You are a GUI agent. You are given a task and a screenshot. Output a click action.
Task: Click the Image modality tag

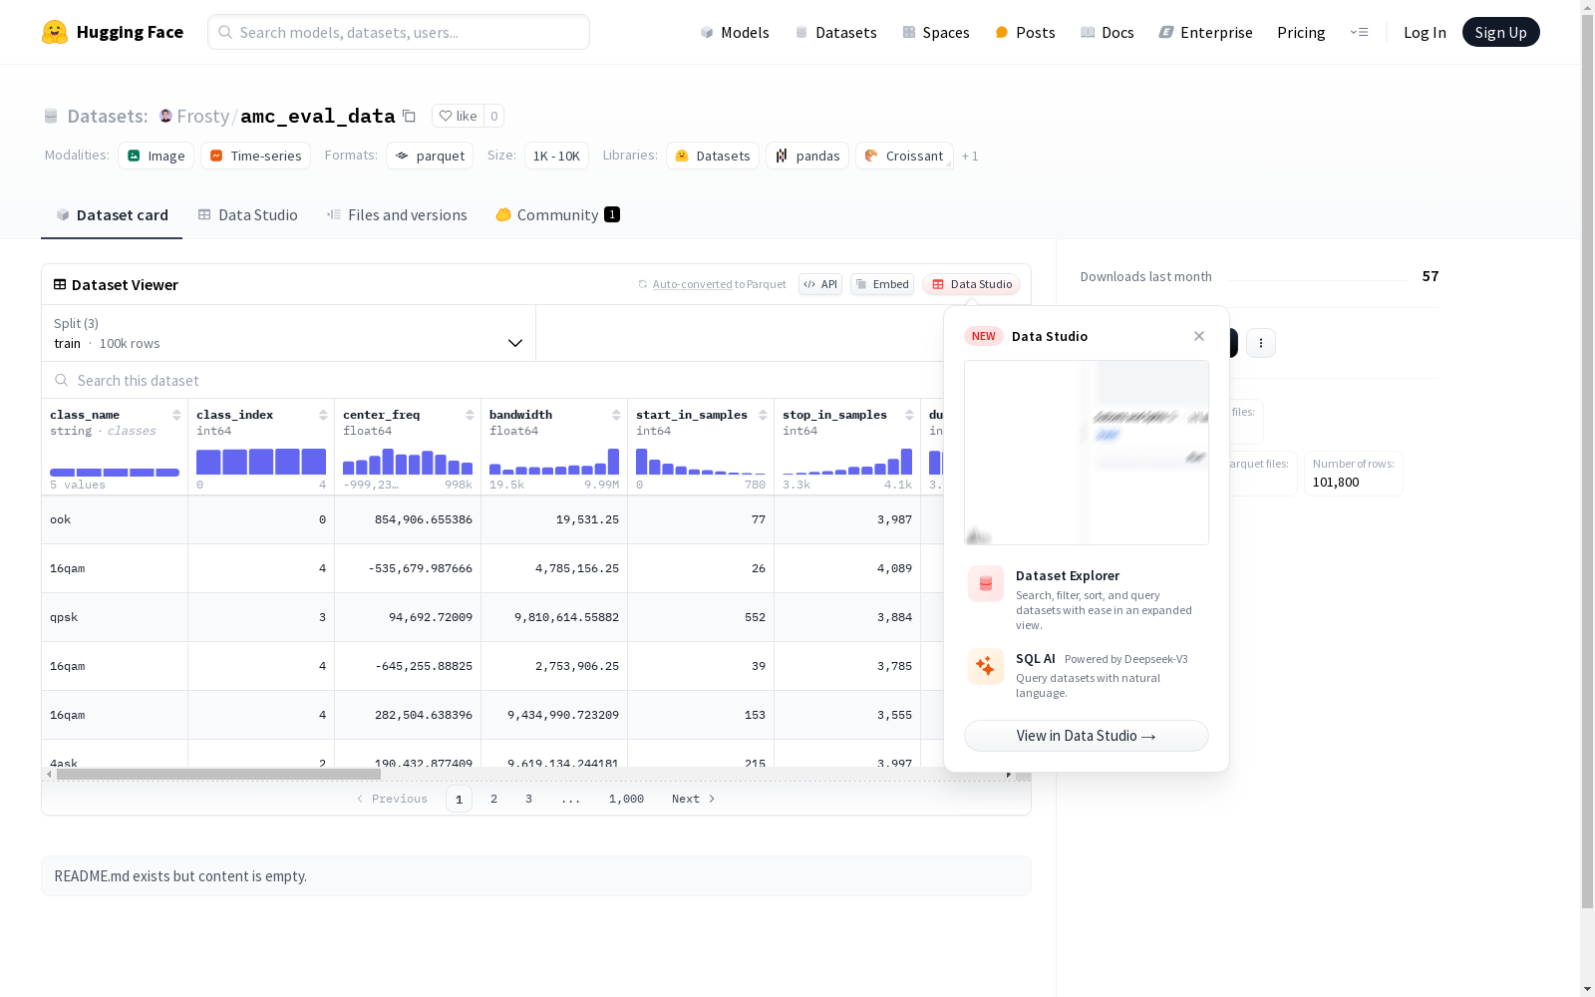click(157, 156)
